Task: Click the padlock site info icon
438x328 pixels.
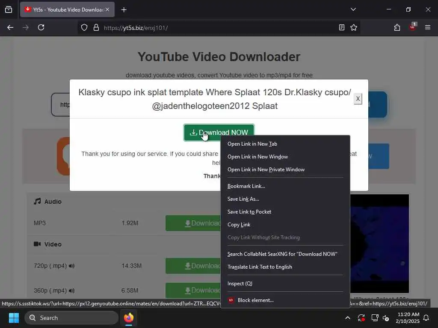Action: tap(96, 28)
